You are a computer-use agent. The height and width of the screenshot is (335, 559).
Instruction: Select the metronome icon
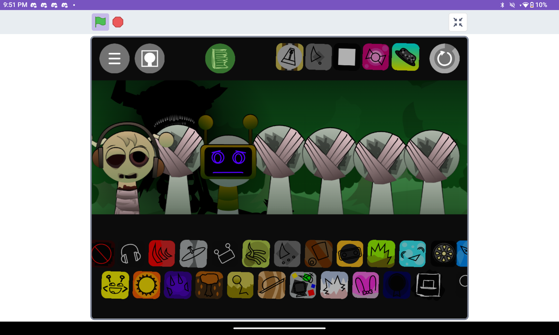289,57
